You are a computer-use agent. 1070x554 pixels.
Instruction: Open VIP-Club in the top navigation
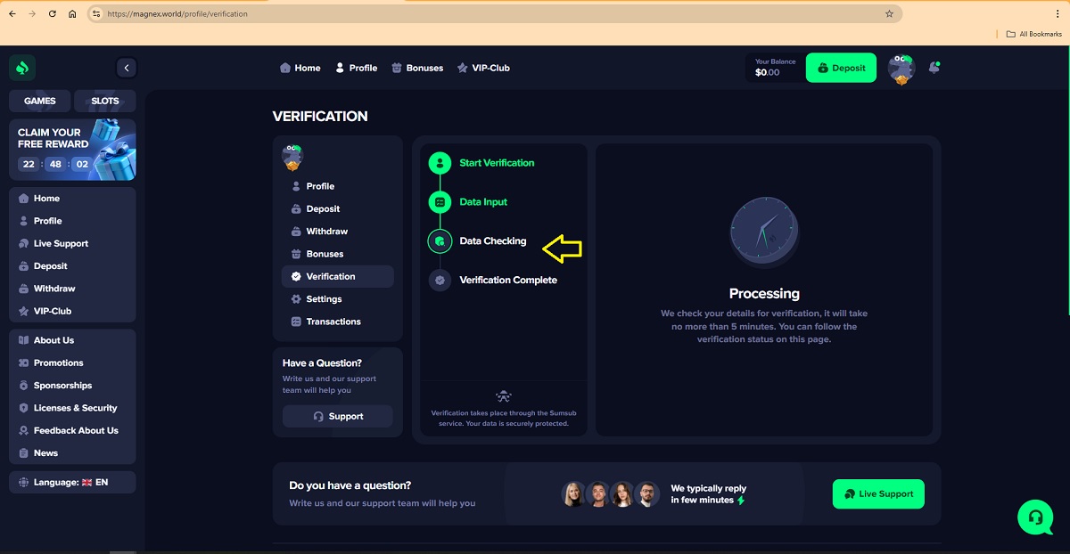pos(483,68)
